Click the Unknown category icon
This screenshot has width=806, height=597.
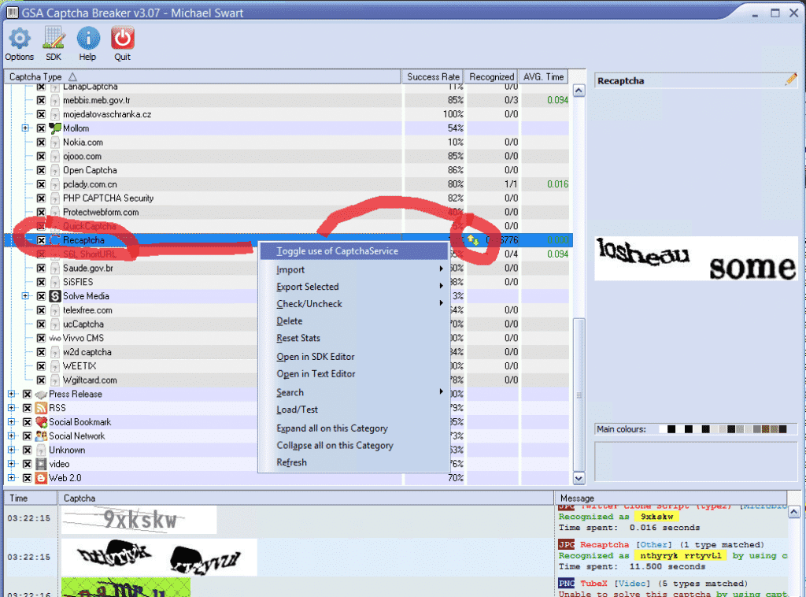click(x=41, y=450)
